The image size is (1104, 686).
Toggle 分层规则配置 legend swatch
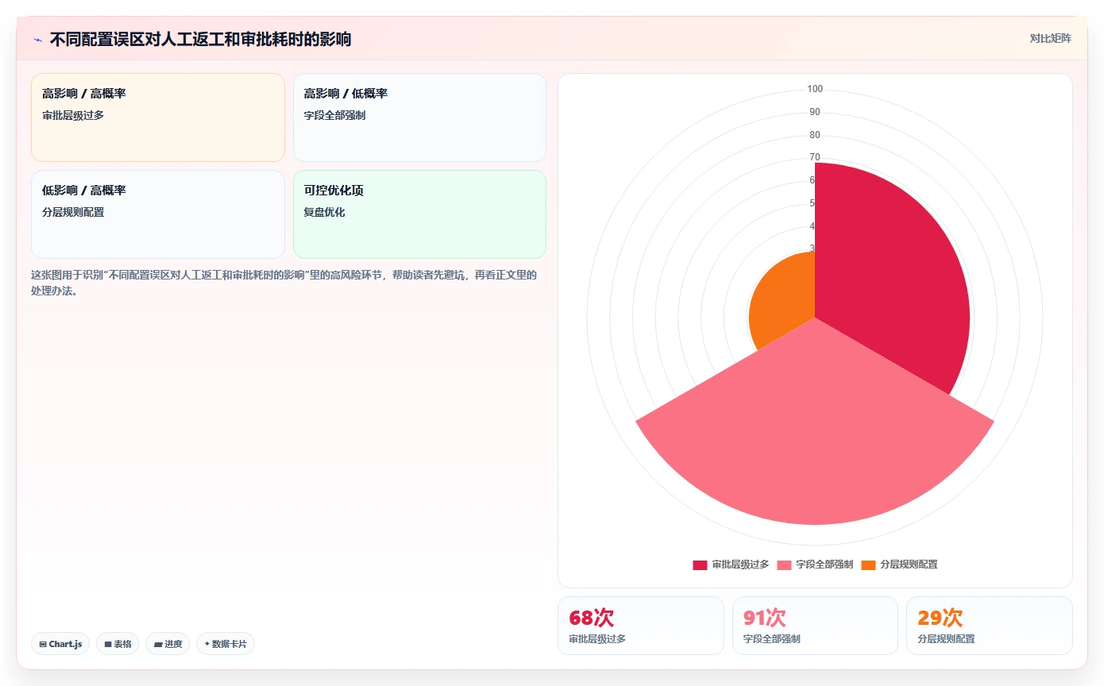click(x=868, y=565)
